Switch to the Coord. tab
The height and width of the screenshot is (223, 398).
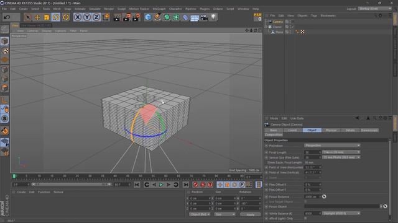point(292,130)
